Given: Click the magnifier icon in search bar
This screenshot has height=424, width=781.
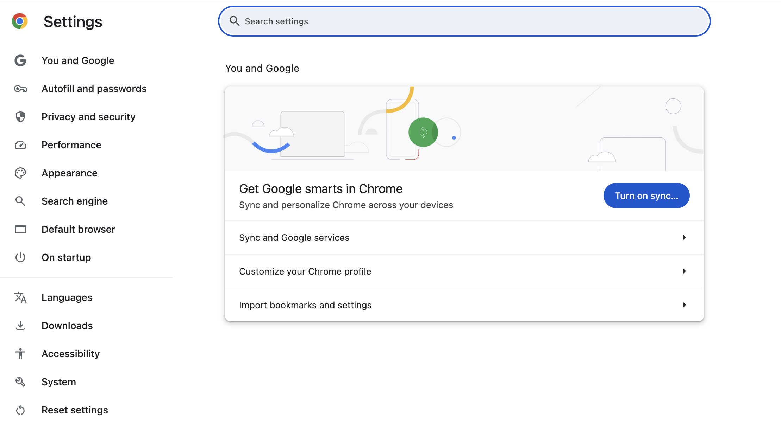Looking at the screenshot, I should coord(235,21).
